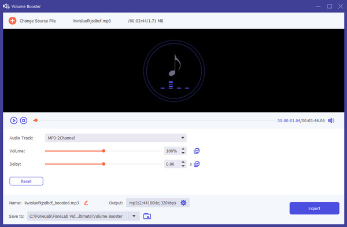Click the playback progress slider handle

36,120
